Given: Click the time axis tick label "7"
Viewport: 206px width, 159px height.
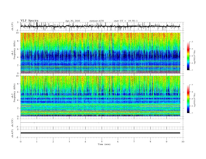Looking at the screenshot, I should (134, 142).
